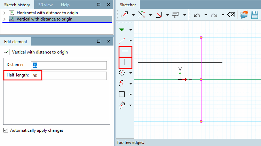Select the diagonal line tool
The width and height of the screenshot is (261, 146).
(122, 41)
